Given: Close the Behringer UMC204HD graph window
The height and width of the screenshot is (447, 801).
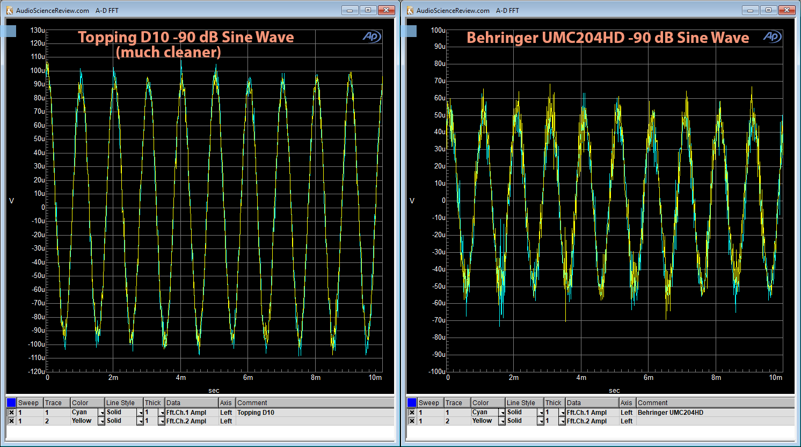Looking at the screenshot, I should pyautogui.click(x=787, y=10).
